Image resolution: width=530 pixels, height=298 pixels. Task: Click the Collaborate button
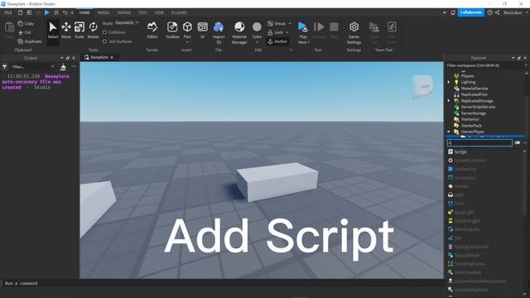(470, 12)
